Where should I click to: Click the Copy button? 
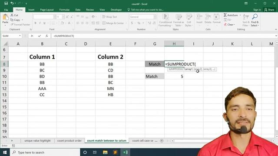(x=15, y=20)
